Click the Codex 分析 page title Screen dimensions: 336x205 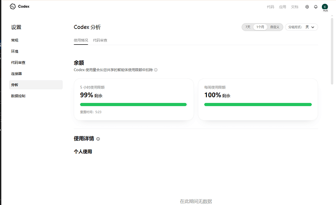pyautogui.click(x=87, y=27)
